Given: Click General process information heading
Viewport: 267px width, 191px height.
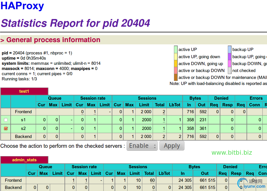Looking at the screenshot, I should tap(53, 40).
